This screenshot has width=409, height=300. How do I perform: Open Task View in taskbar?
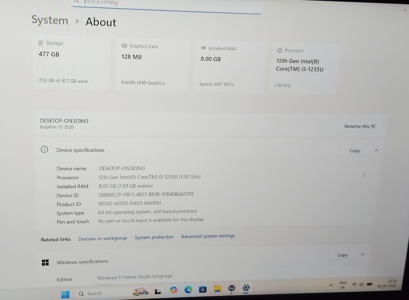[x=158, y=291]
